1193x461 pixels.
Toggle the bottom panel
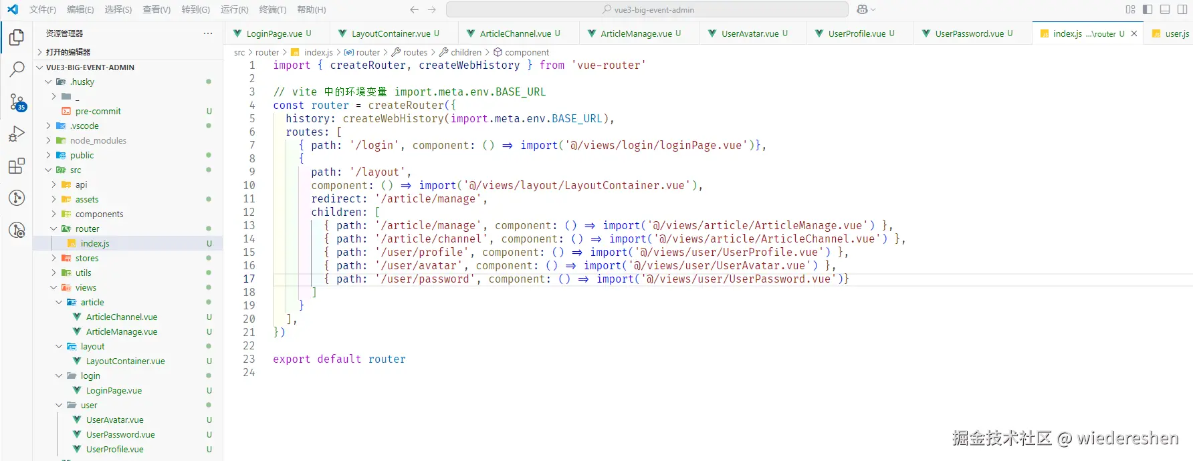1165,9
